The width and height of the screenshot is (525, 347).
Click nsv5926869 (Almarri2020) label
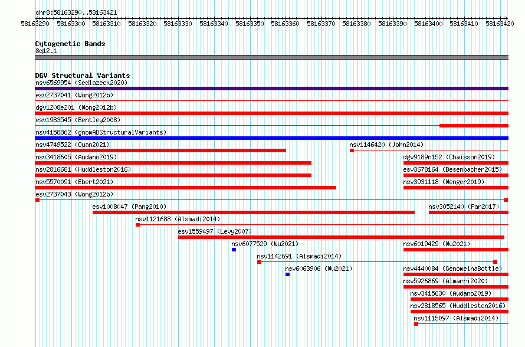click(445, 281)
